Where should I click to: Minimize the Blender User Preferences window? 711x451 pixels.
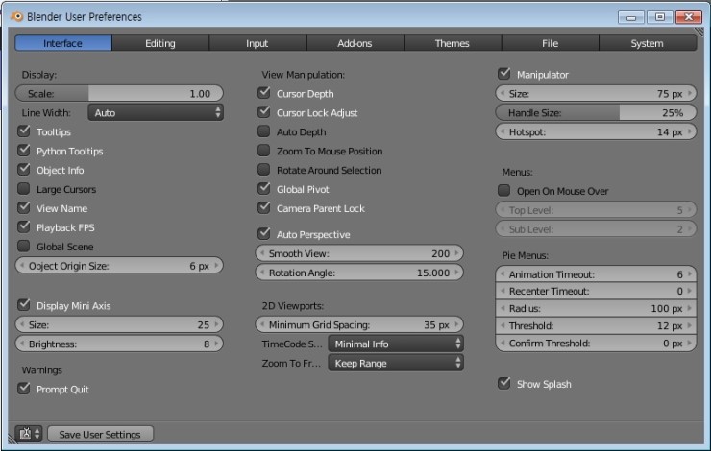click(630, 16)
